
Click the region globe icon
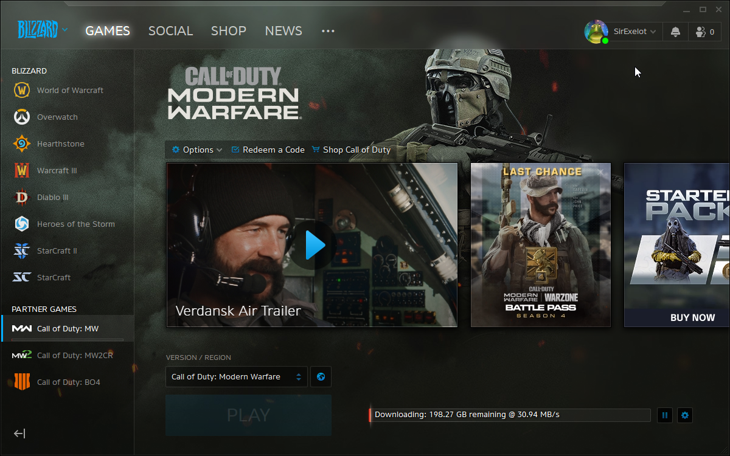pos(321,377)
